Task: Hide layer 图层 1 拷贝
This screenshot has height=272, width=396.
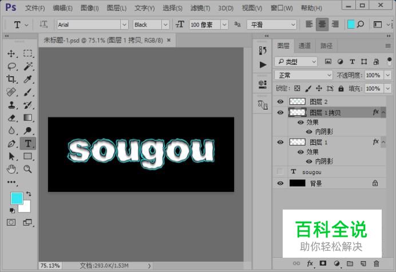Action: pyautogui.click(x=280, y=112)
